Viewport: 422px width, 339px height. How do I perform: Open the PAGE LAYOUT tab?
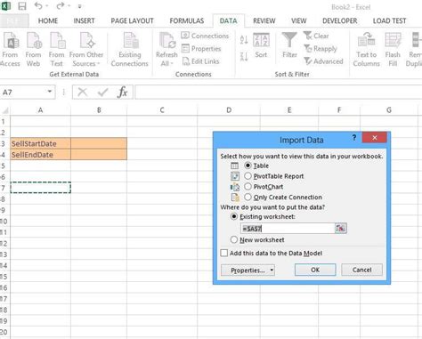coord(132,20)
